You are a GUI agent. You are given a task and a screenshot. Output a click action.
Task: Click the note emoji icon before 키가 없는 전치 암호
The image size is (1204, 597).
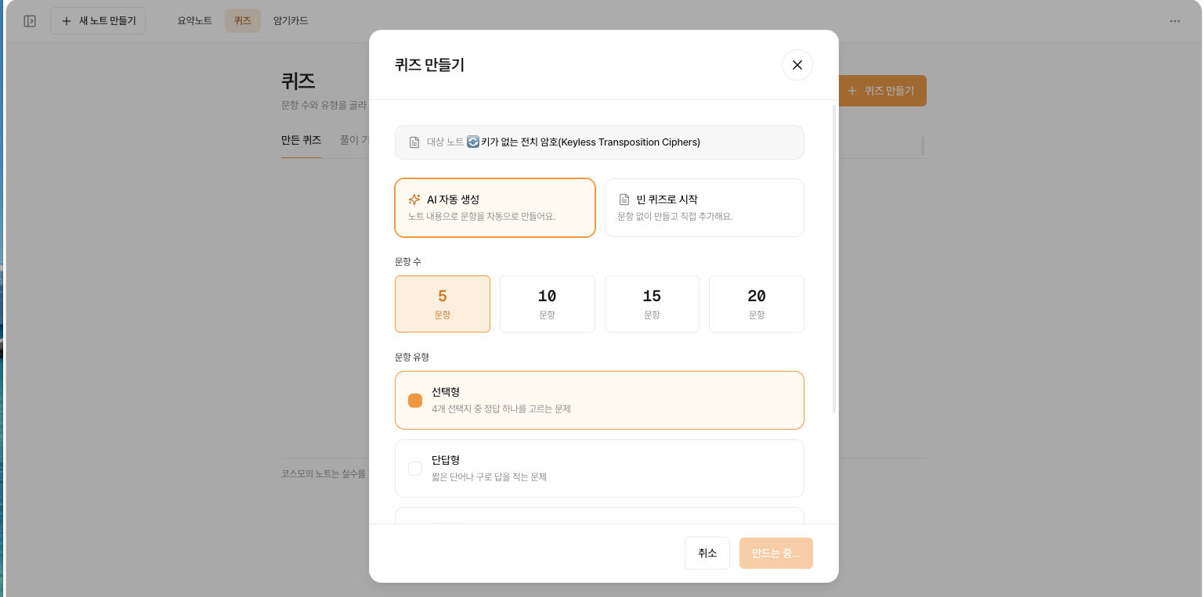473,142
